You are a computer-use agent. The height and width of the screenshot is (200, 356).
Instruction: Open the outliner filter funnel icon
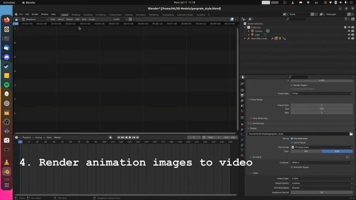[x=346, y=19]
